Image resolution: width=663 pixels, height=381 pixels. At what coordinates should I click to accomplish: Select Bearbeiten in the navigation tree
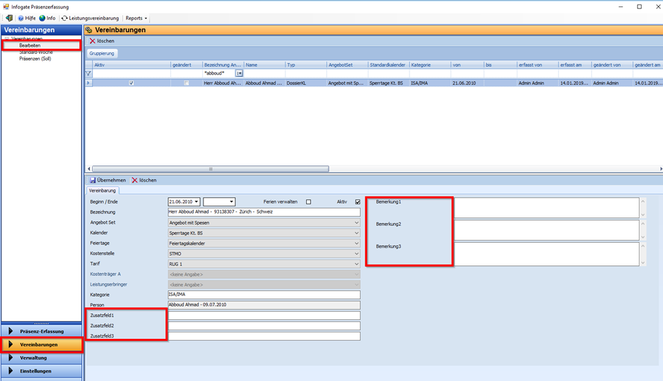click(x=30, y=45)
